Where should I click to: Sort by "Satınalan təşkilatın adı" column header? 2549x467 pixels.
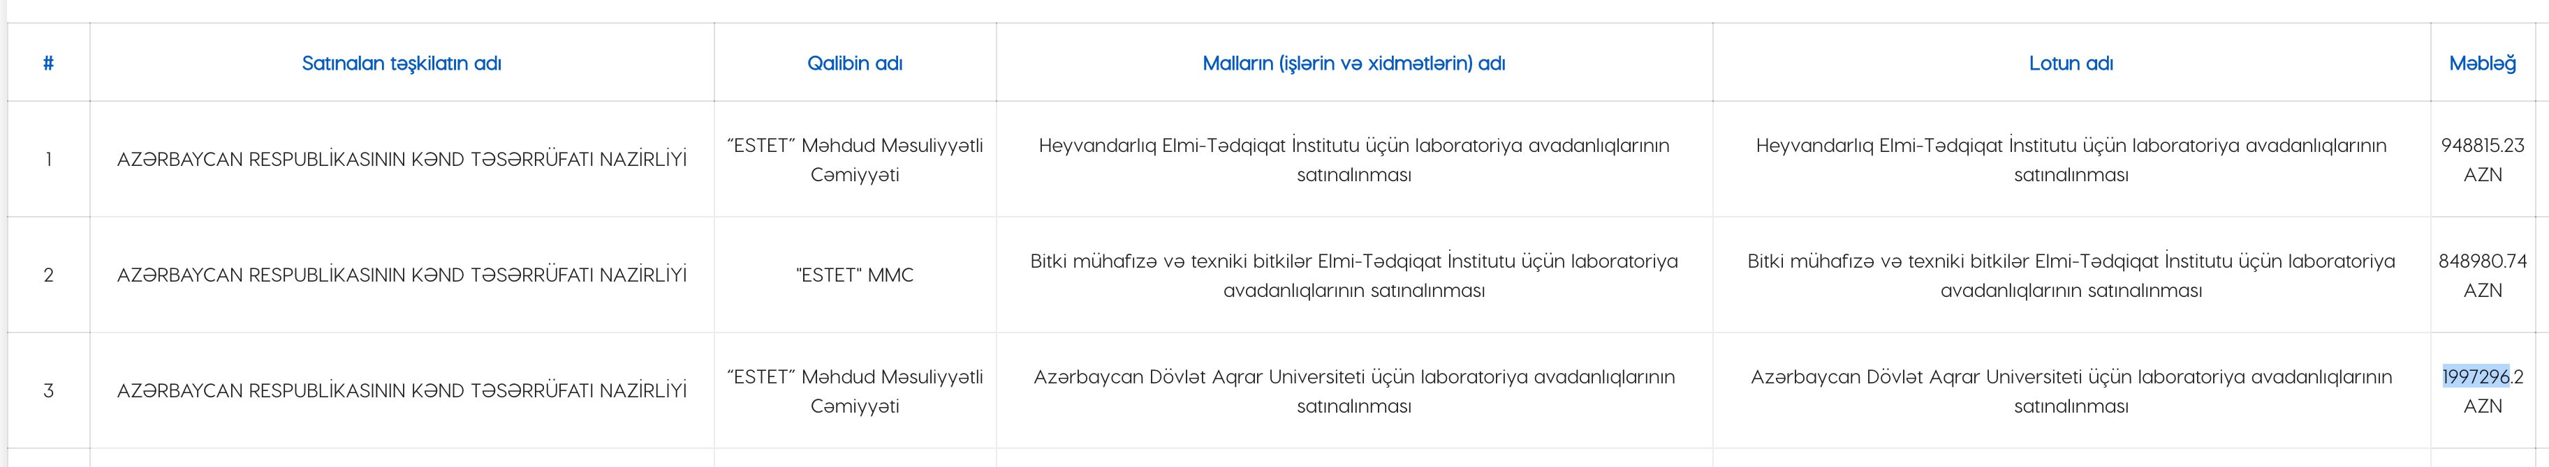pyautogui.click(x=401, y=63)
